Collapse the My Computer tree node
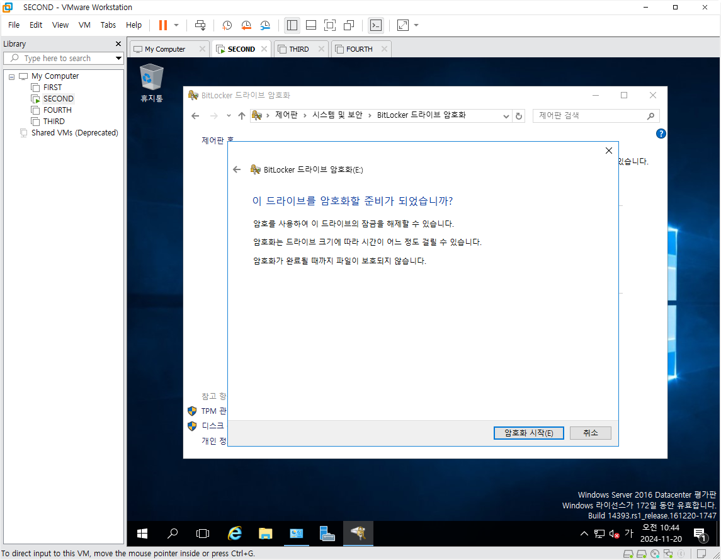 (11, 76)
